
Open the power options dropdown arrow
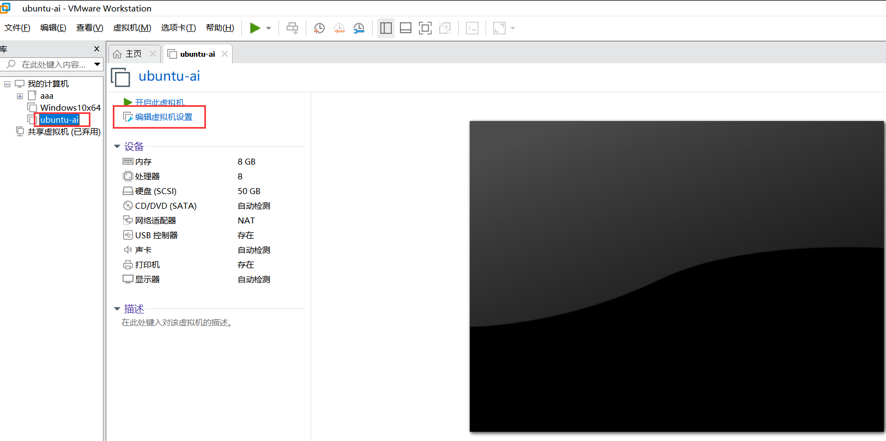tap(269, 28)
